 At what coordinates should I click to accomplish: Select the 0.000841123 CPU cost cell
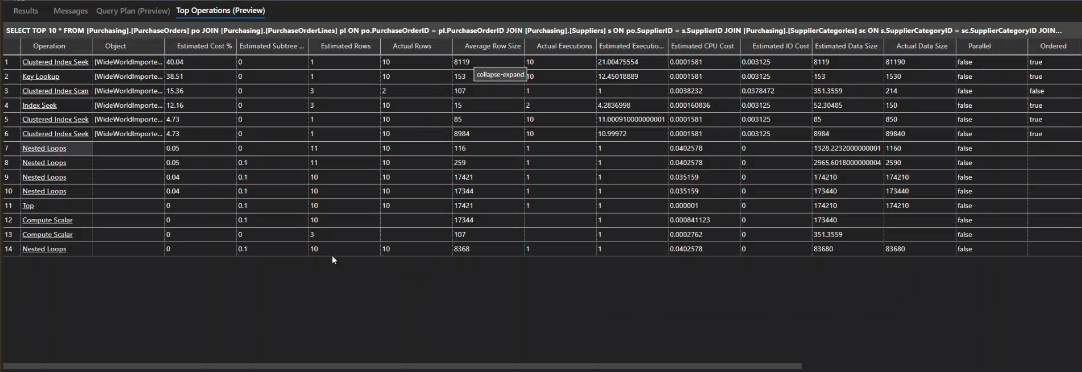[x=704, y=220]
